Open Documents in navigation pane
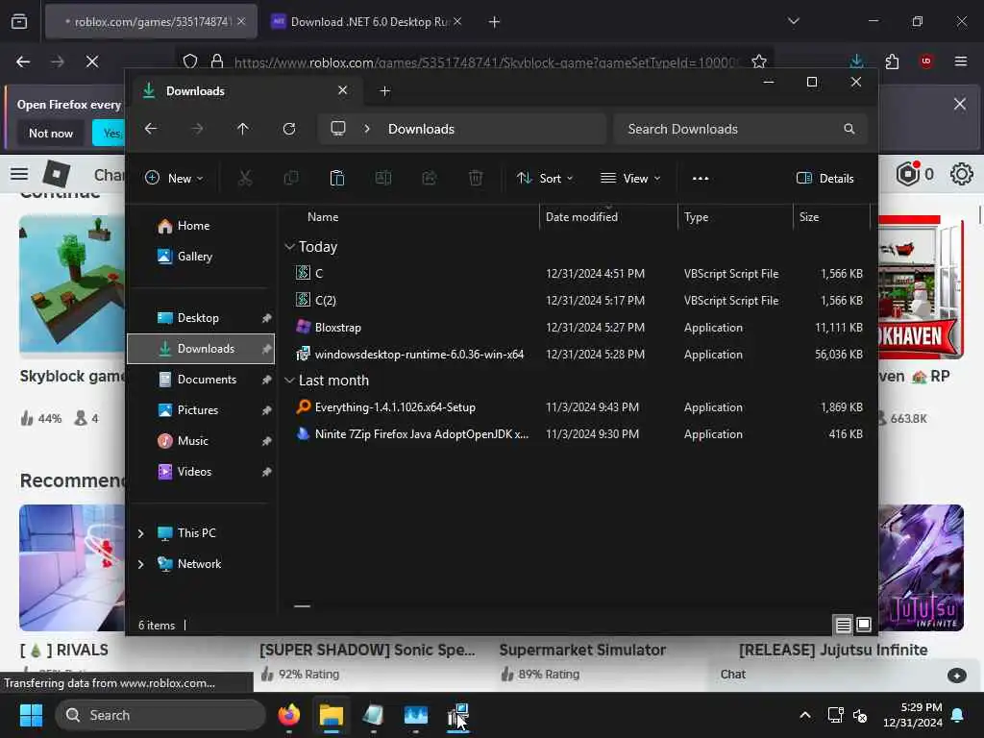The image size is (984, 738). pyautogui.click(x=201, y=379)
